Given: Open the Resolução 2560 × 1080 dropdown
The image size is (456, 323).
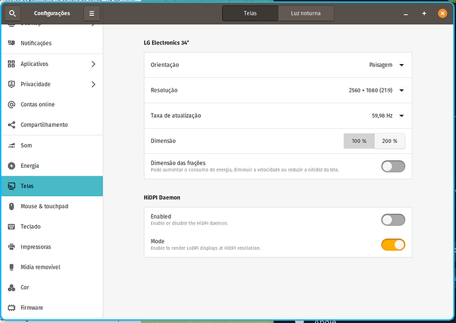Looking at the screenshot, I should (376, 90).
